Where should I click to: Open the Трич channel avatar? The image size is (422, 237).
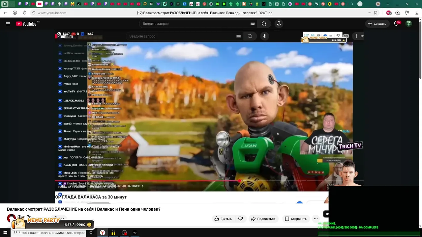point(11,218)
